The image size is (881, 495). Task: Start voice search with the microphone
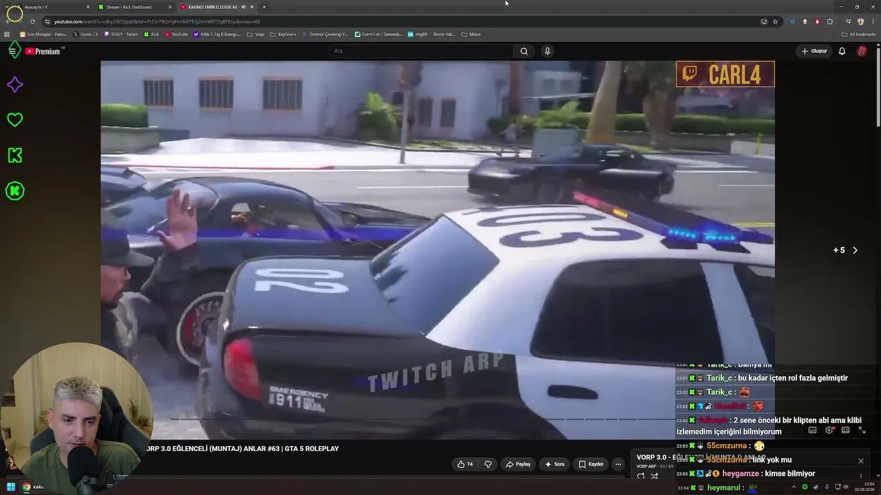coord(547,51)
